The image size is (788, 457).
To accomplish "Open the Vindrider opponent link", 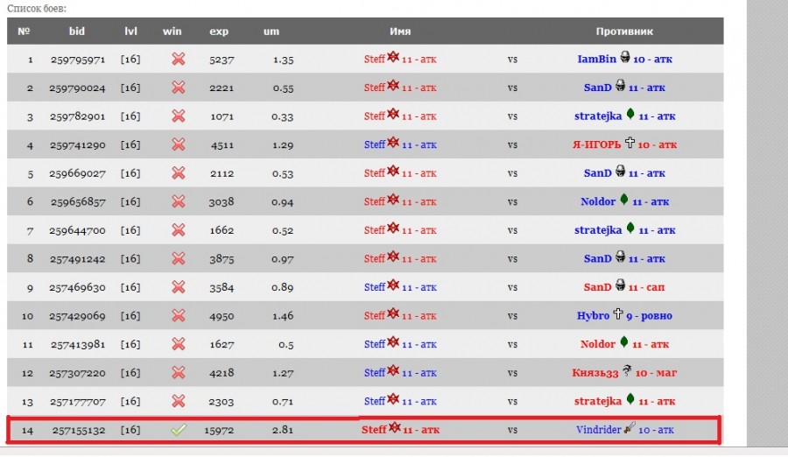I will tap(598, 430).
